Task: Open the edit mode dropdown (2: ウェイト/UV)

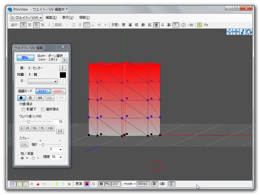Action: pyautogui.click(x=26, y=18)
